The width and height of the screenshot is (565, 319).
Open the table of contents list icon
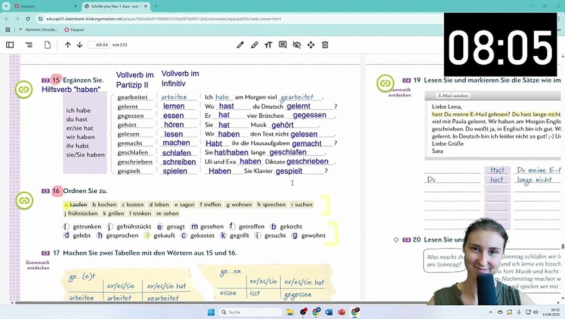tap(29, 45)
